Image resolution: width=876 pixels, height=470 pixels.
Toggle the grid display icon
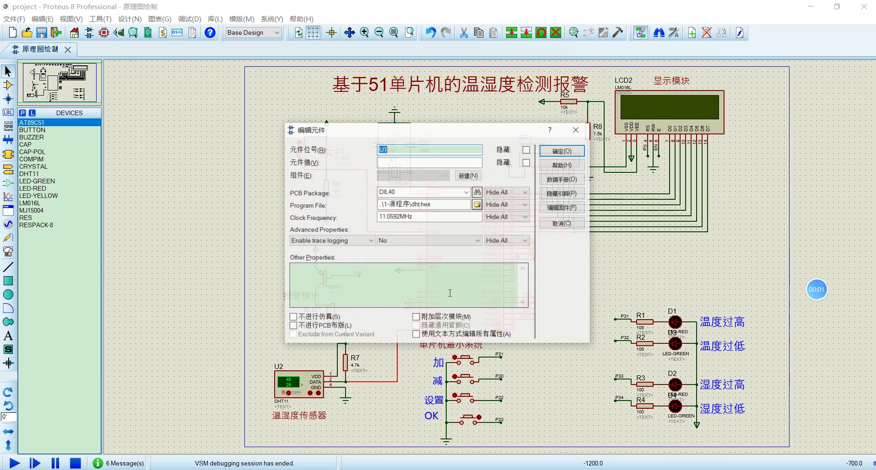coord(313,32)
